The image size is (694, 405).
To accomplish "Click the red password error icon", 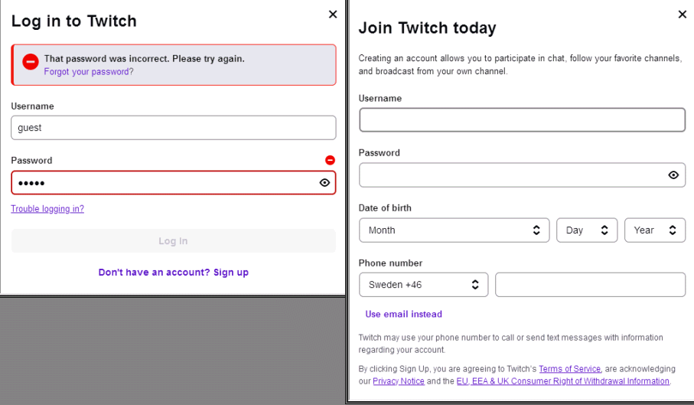I will (330, 160).
